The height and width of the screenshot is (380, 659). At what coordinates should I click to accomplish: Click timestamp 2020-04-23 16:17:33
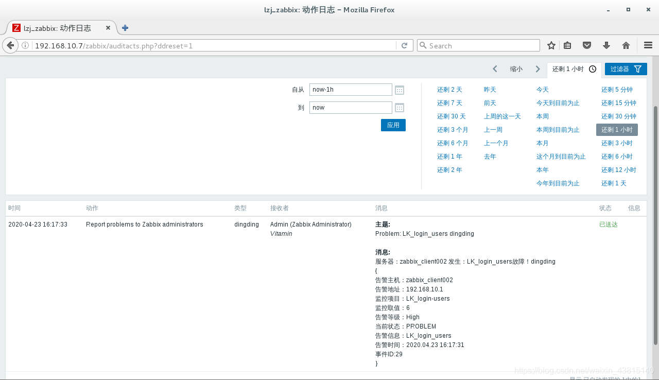(38, 224)
